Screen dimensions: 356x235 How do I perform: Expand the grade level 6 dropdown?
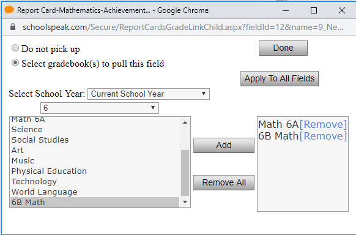pos(100,108)
